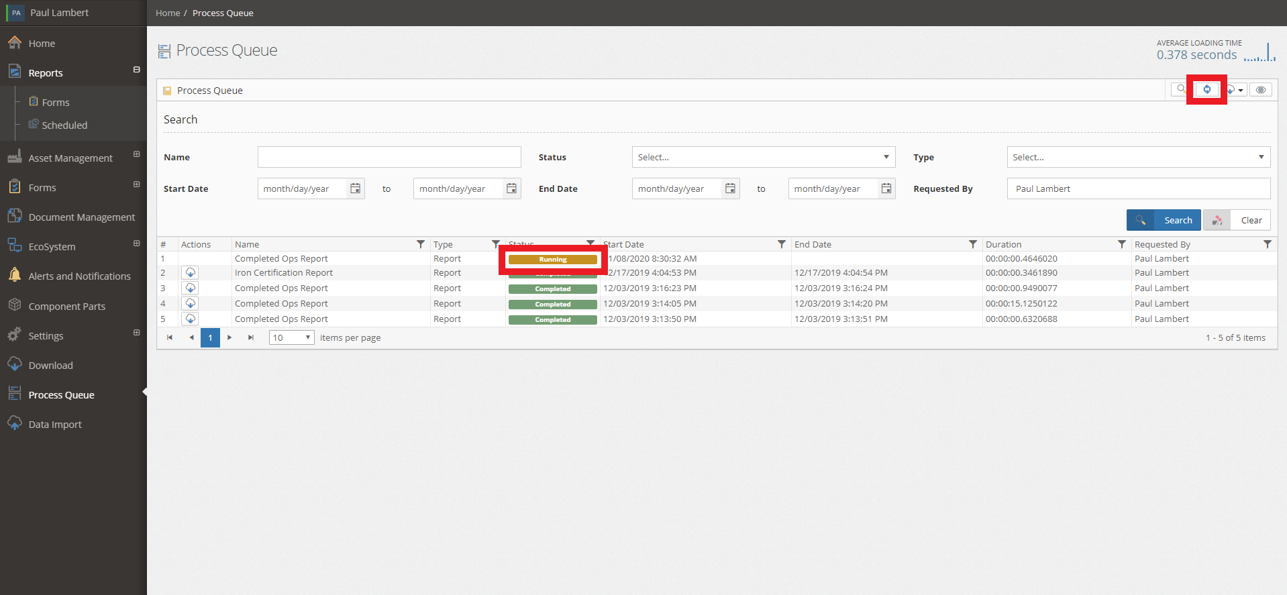Download the Iron Certification Report result
The height and width of the screenshot is (595, 1287).
(191, 273)
